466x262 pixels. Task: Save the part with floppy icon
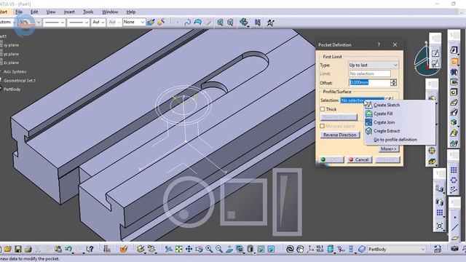pyautogui.click(x=17, y=249)
